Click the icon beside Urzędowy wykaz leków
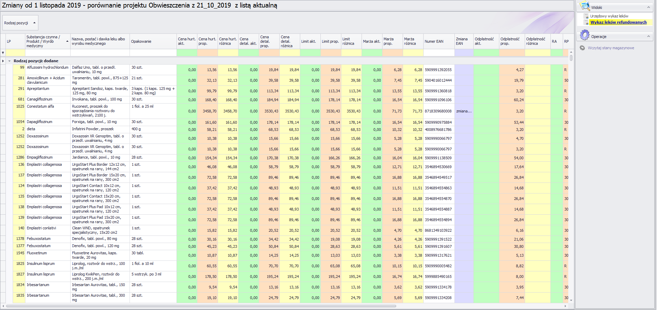This screenshot has height=310, width=657. pyautogui.click(x=586, y=16)
